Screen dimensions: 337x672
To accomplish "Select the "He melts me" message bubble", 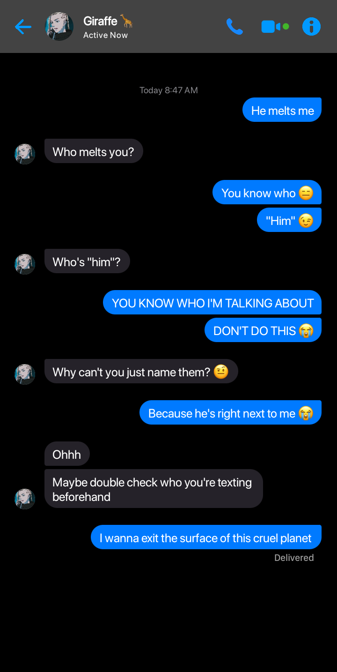I will (x=282, y=110).
